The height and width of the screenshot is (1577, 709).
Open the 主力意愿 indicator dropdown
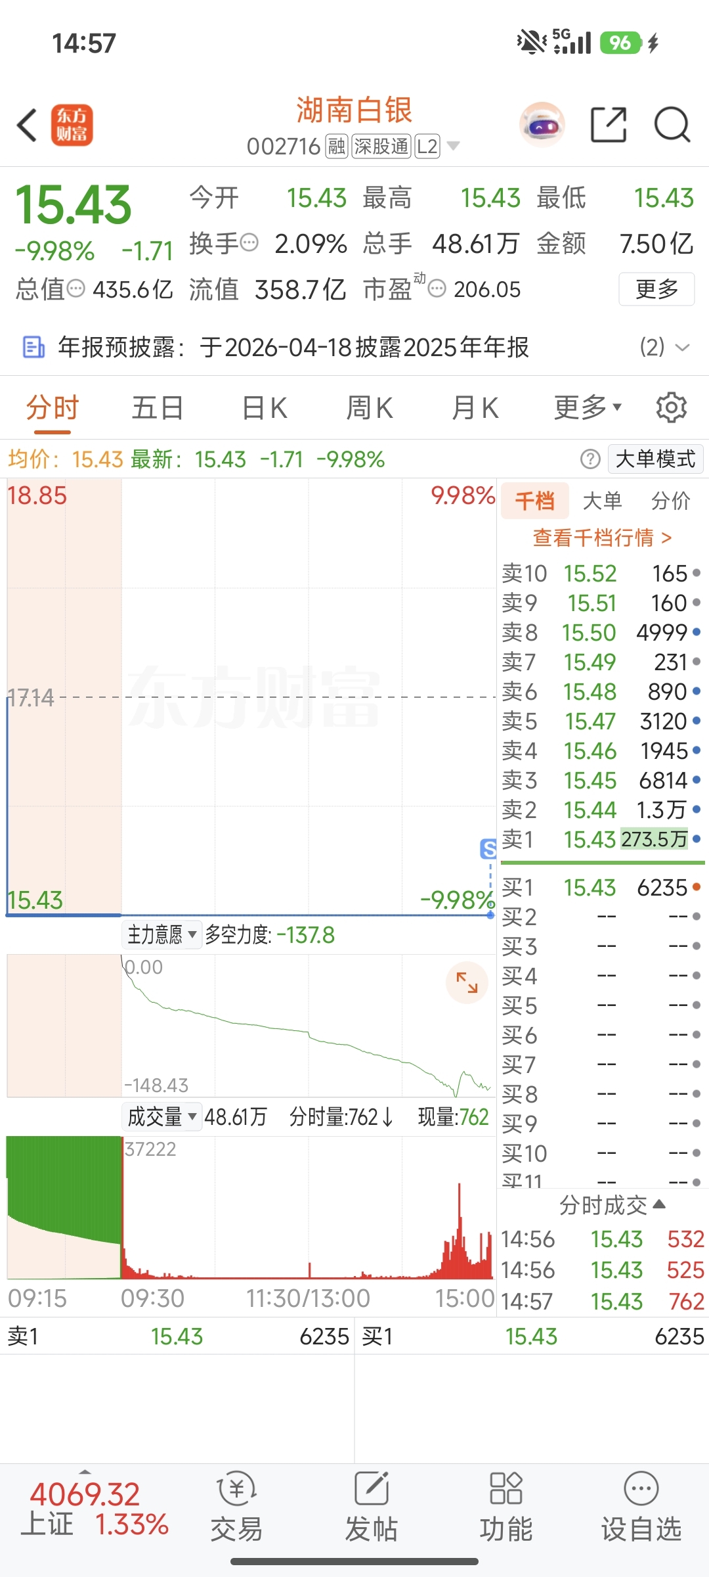pyautogui.click(x=161, y=934)
